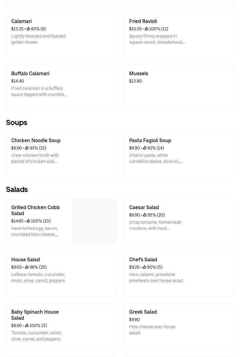Click the Mussels $13.80 price
The width and height of the screenshot is (245, 357).
(x=136, y=81)
